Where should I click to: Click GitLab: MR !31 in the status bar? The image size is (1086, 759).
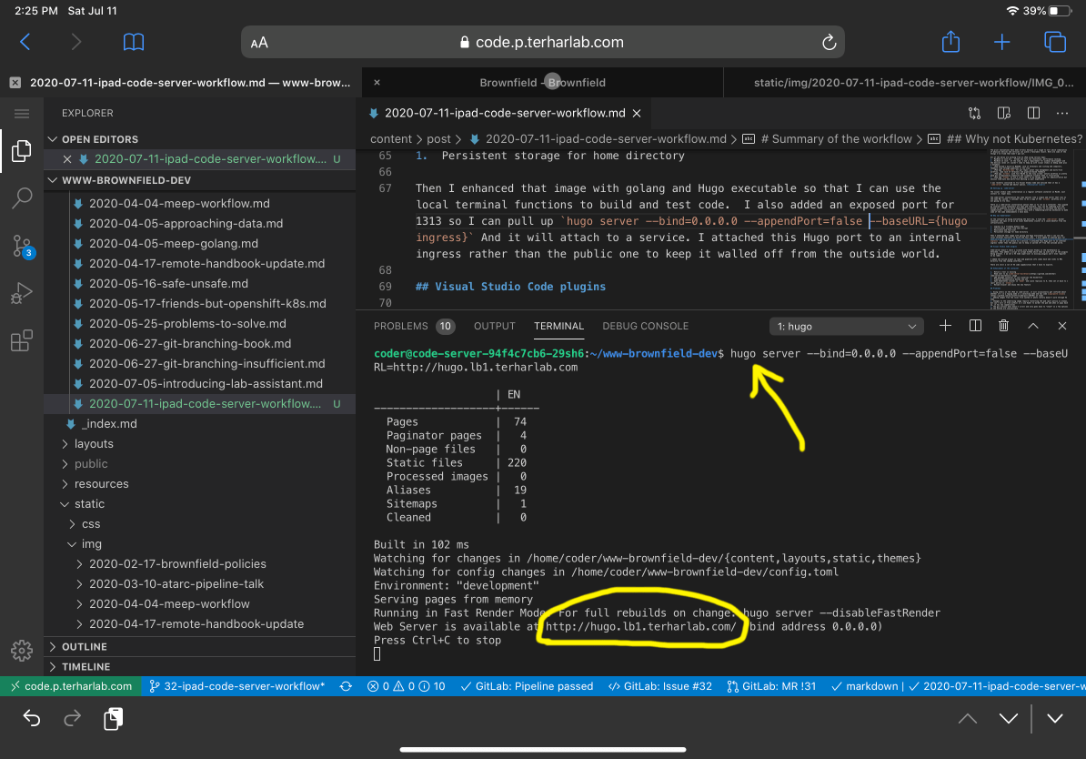(x=770, y=686)
